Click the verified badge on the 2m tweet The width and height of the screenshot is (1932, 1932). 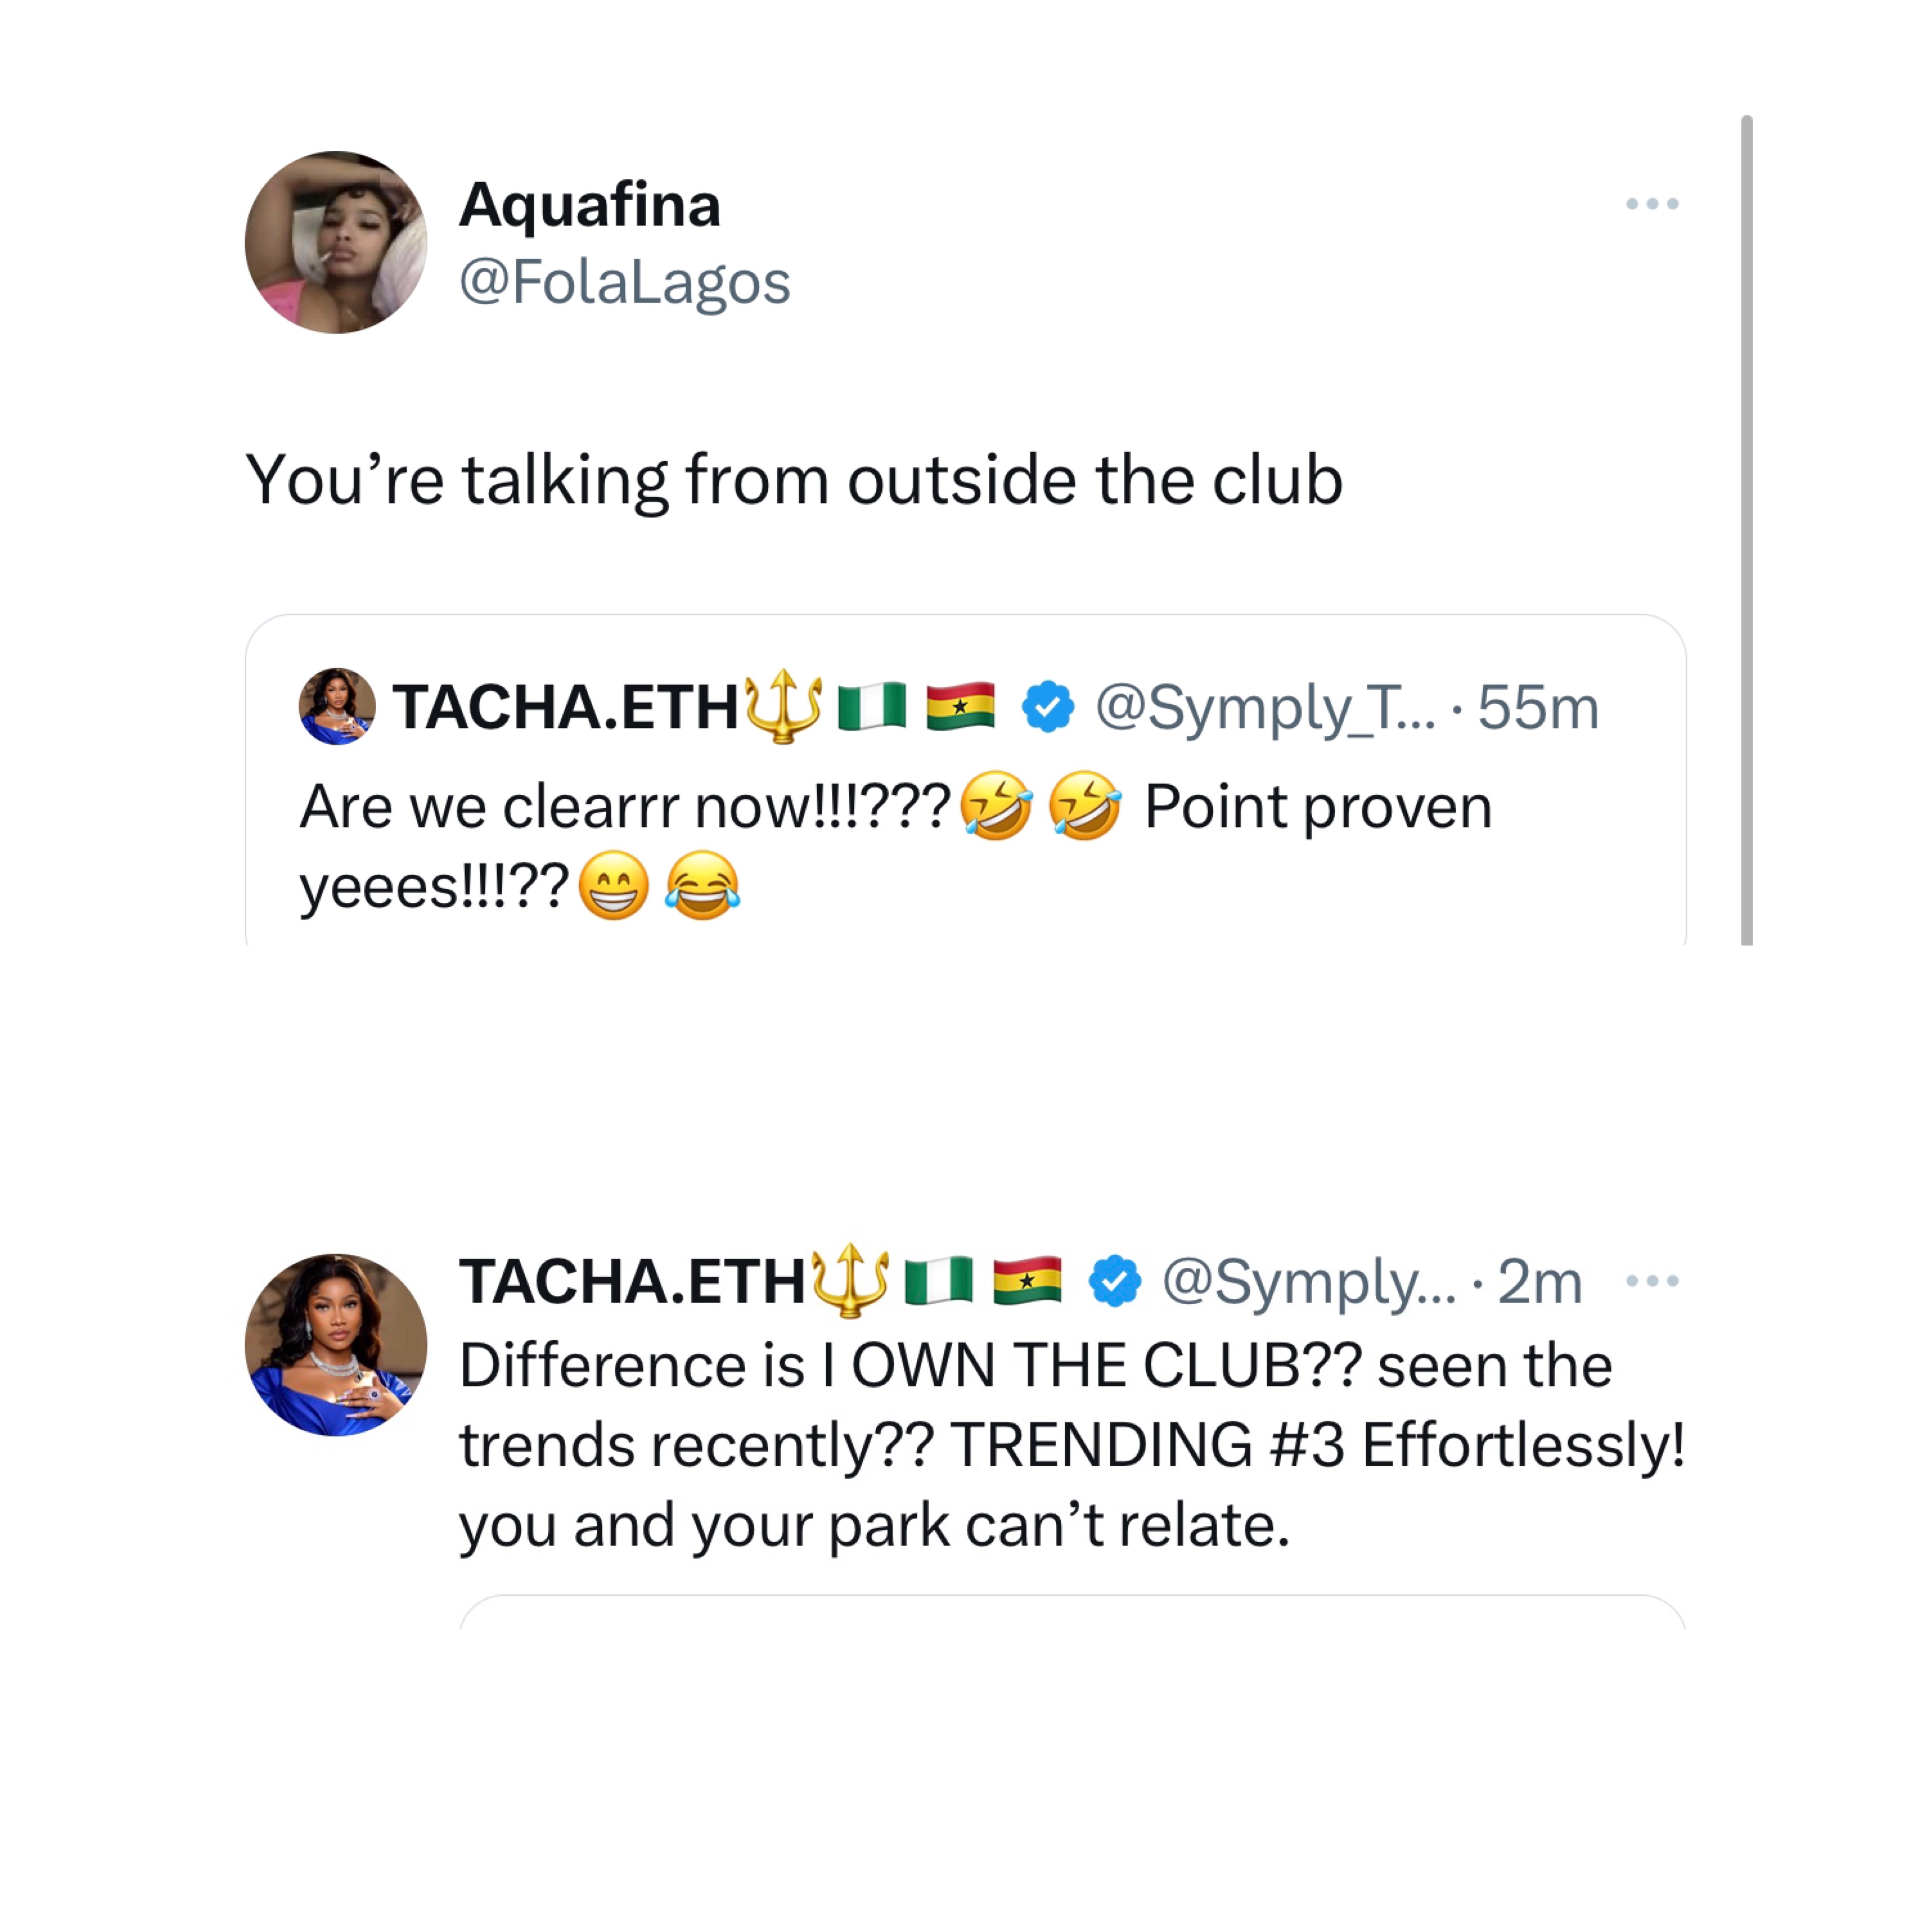1114,1281
